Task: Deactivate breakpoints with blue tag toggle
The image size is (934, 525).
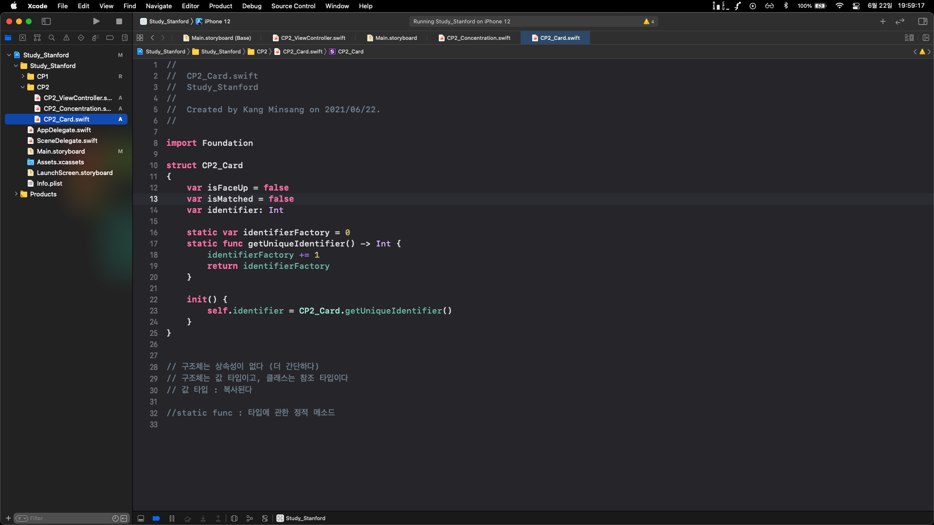Action: pyautogui.click(x=156, y=519)
